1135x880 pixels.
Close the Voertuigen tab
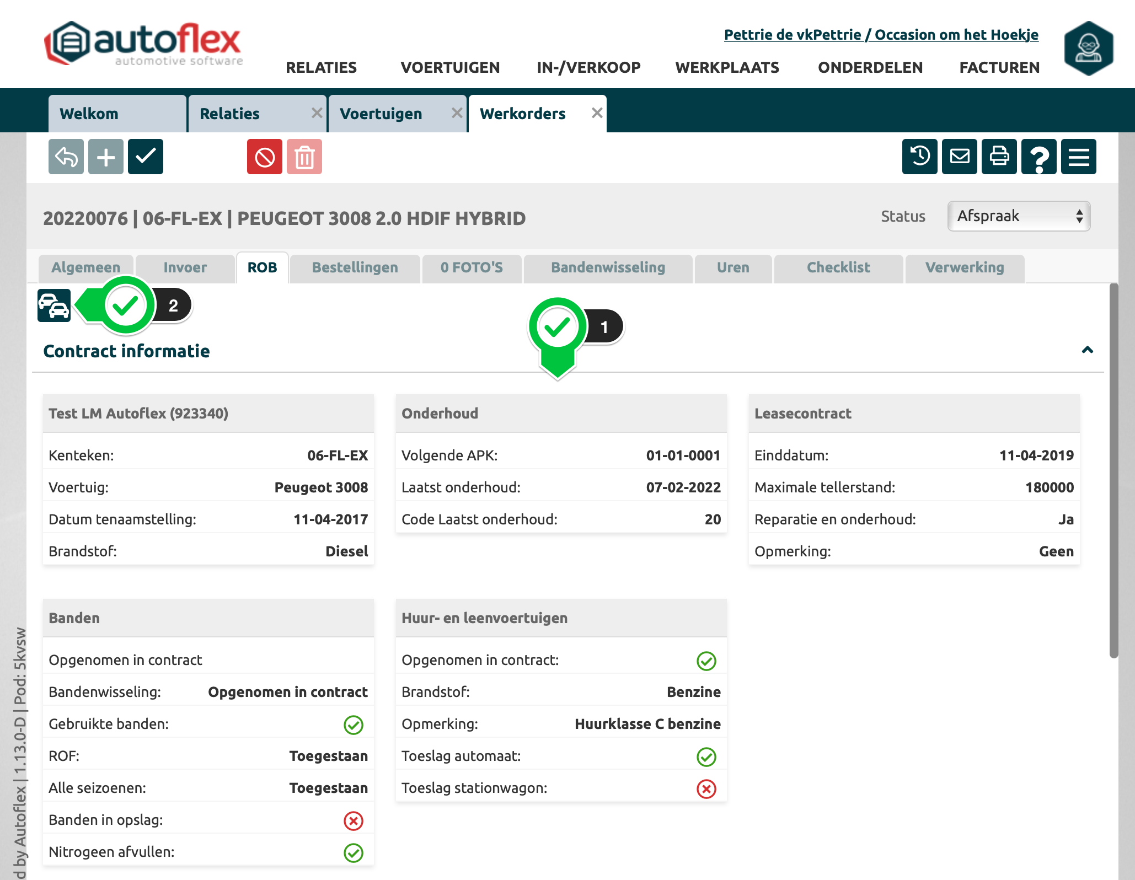tap(457, 113)
